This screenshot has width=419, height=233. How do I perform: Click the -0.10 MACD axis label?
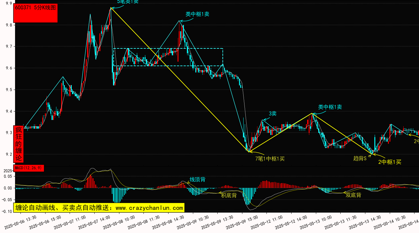pyautogui.click(x=6, y=211)
